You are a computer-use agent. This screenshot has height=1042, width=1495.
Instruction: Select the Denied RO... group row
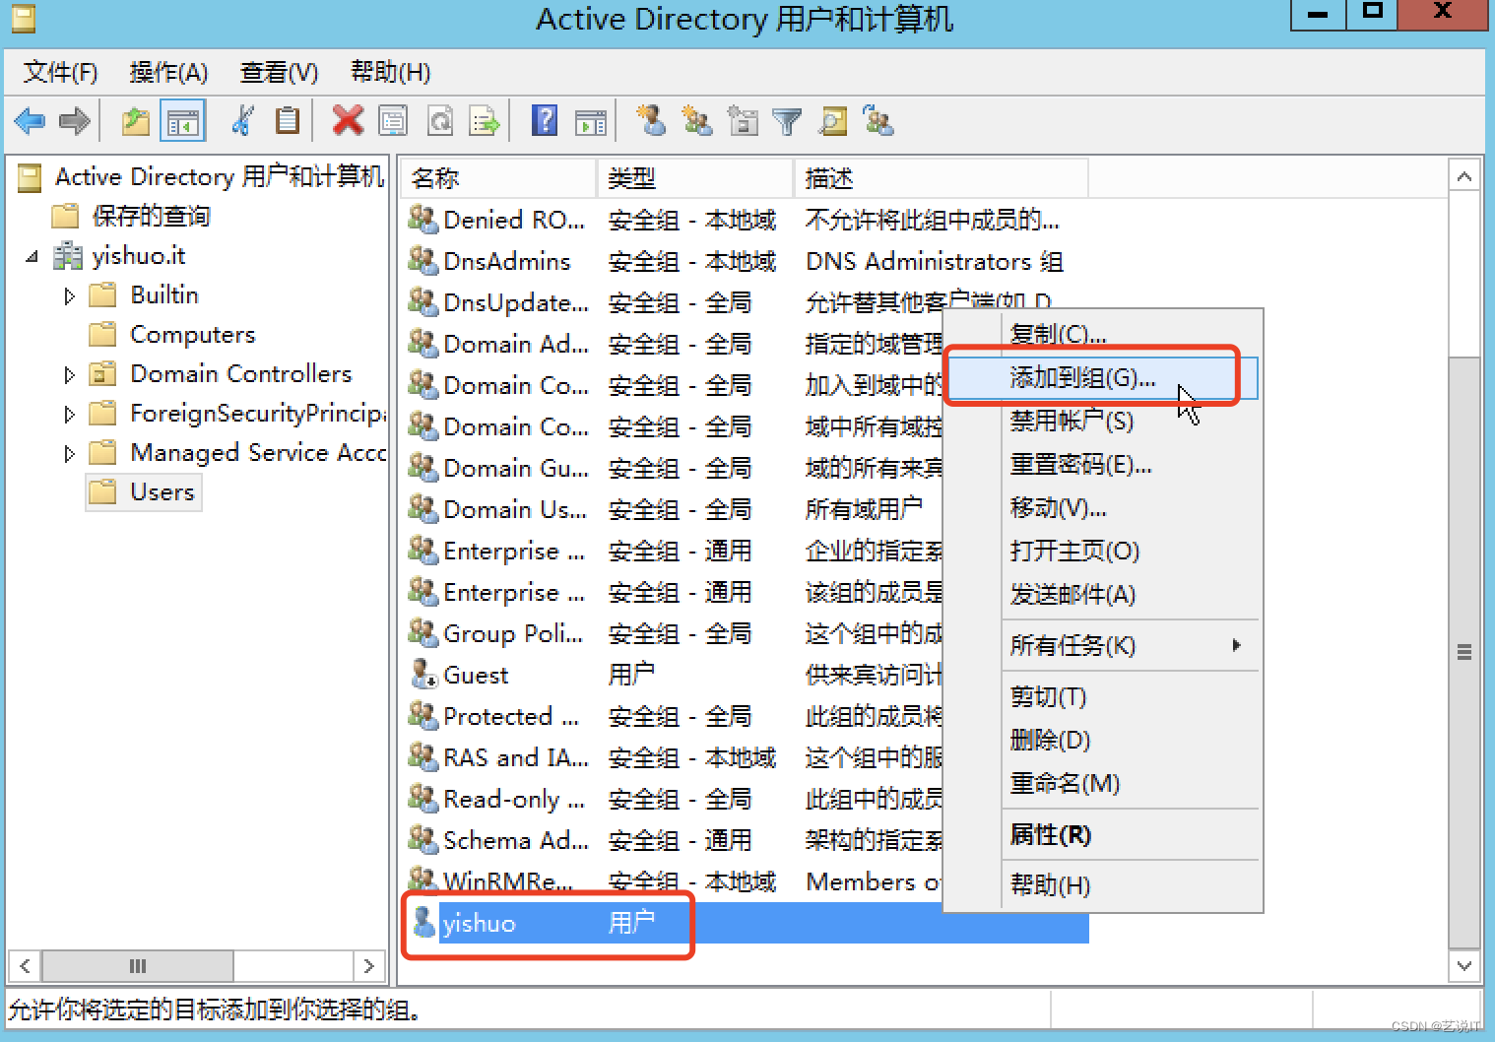click(x=747, y=220)
